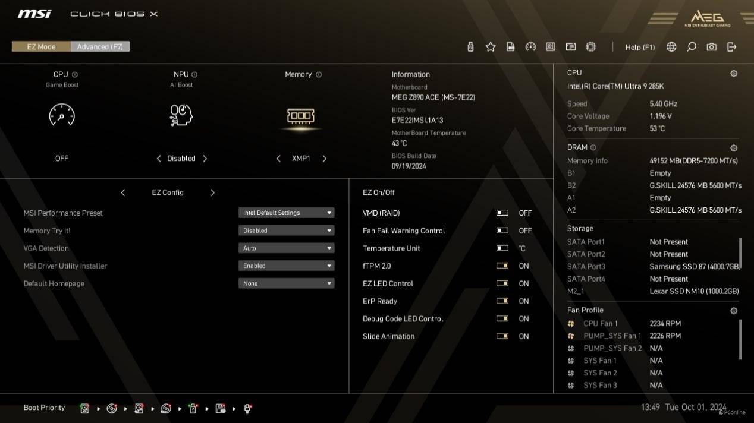Toggle Fan Fail Warning Control switch
The height and width of the screenshot is (423, 754).
click(x=502, y=231)
